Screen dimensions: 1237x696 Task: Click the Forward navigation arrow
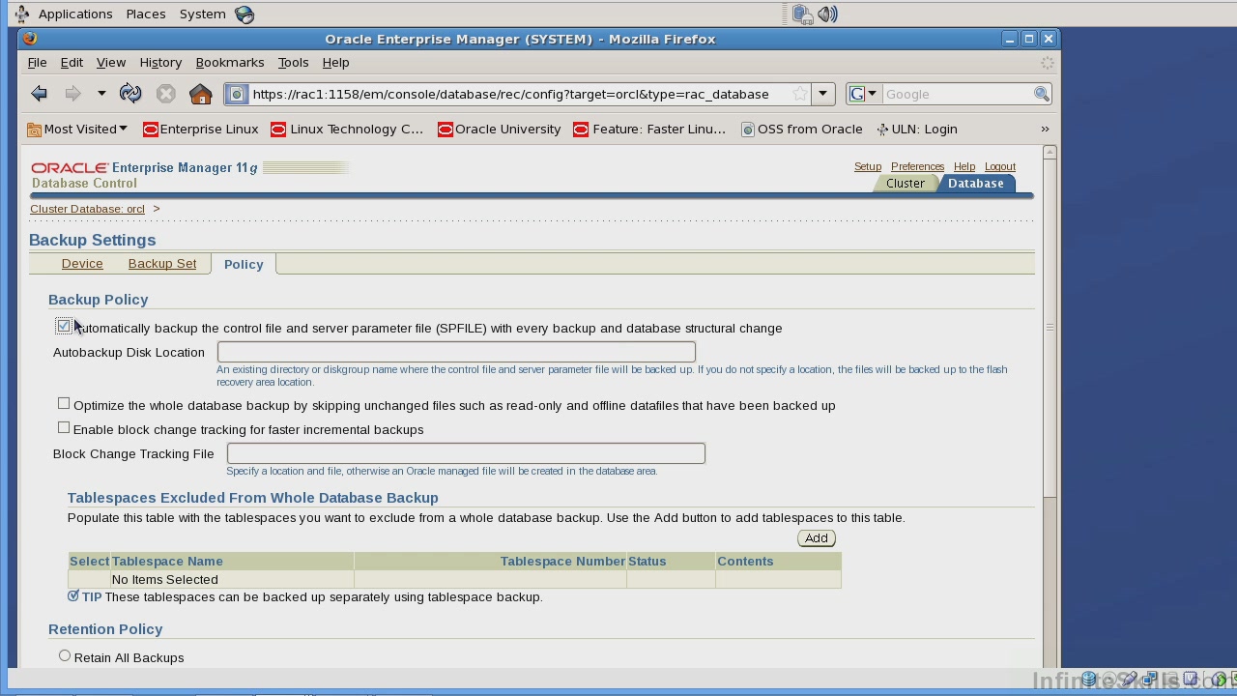(x=72, y=94)
